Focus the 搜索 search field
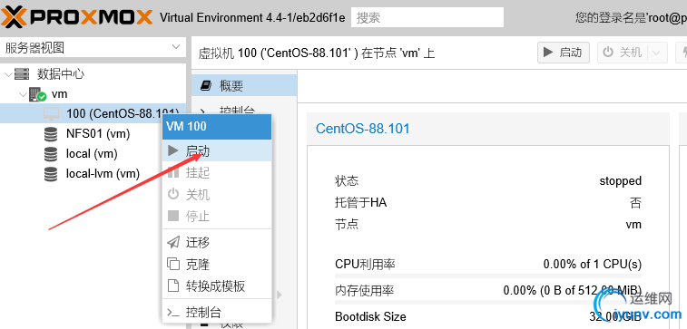This screenshot has width=687, height=329. [x=427, y=17]
